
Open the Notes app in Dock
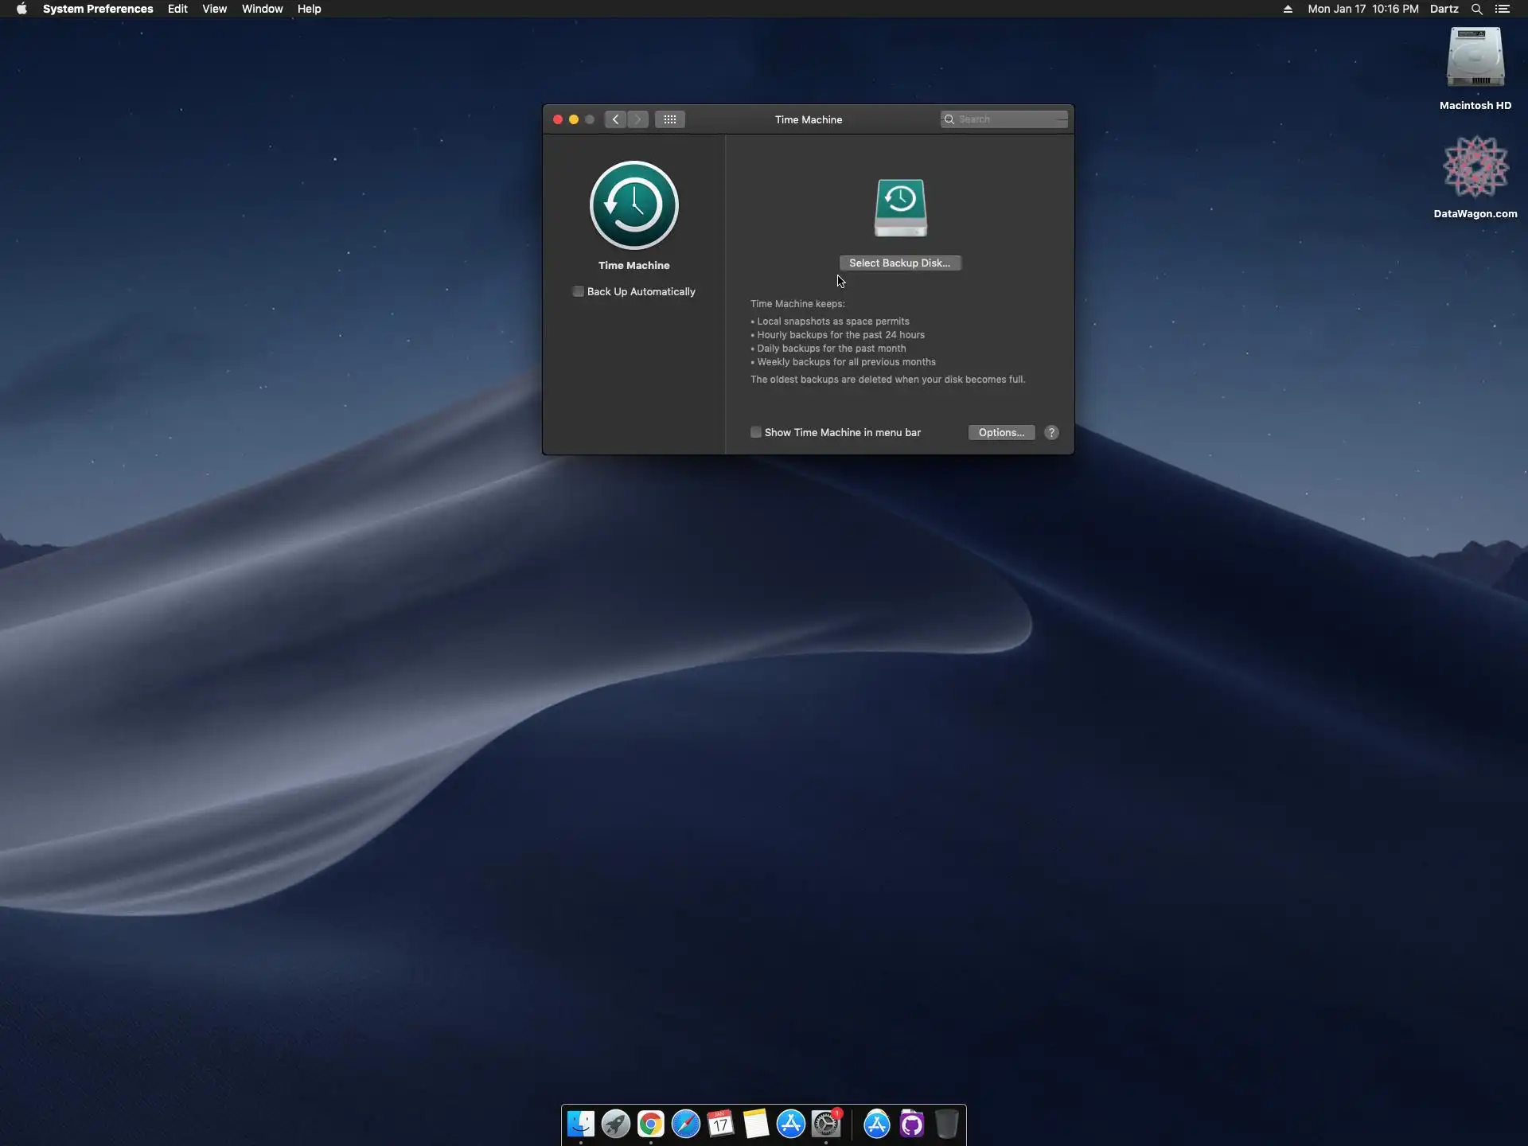click(755, 1124)
